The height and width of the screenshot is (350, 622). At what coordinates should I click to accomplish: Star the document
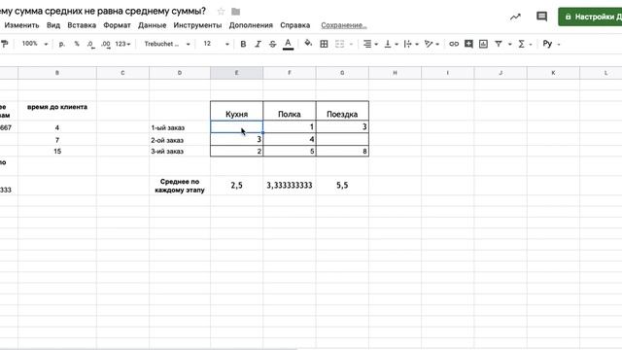click(x=221, y=12)
